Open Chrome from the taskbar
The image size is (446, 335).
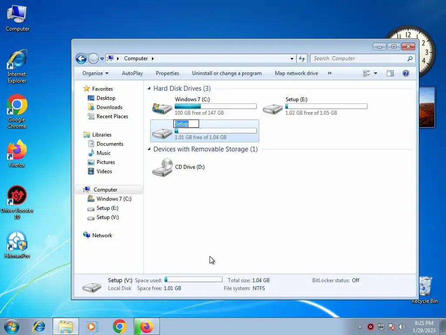119,326
